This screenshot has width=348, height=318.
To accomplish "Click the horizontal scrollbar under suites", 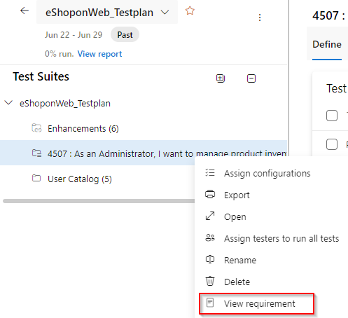I will point(99,201).
